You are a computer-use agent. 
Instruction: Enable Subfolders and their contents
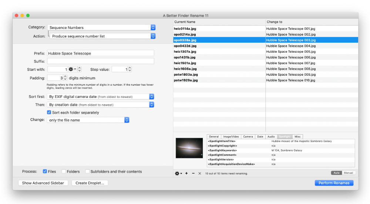tap(87, 171)
